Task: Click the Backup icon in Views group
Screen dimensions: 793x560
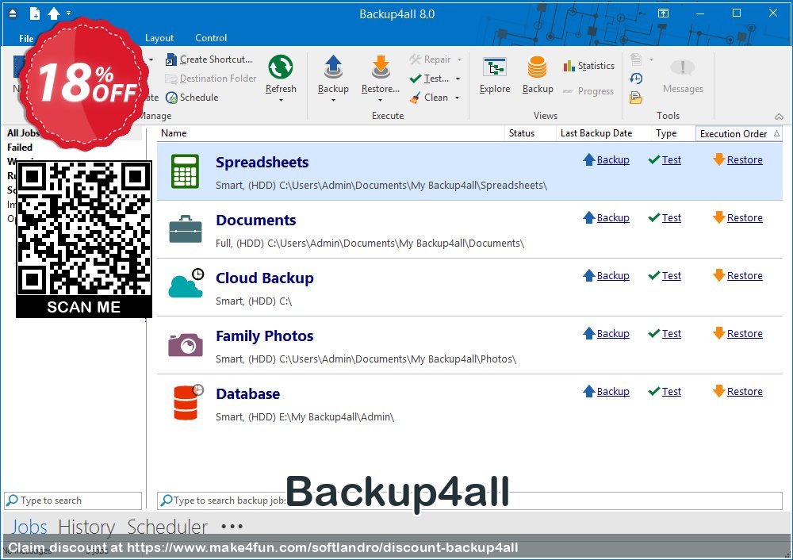Action: pos(538,69)
